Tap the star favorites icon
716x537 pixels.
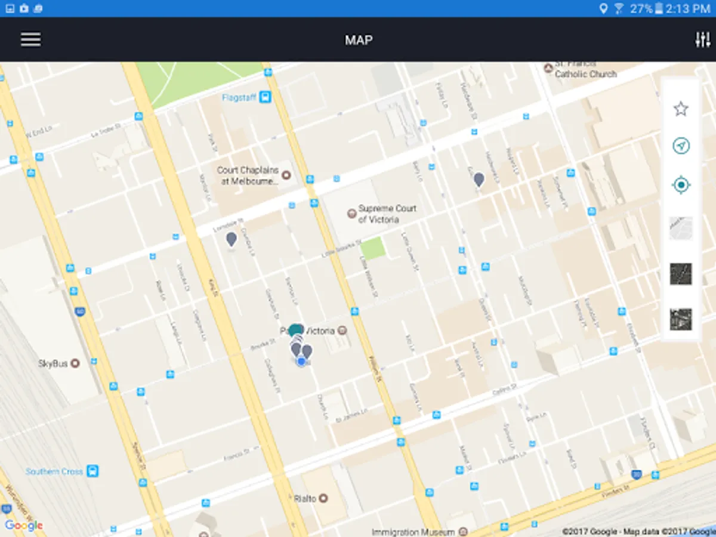tap(681, 109)
